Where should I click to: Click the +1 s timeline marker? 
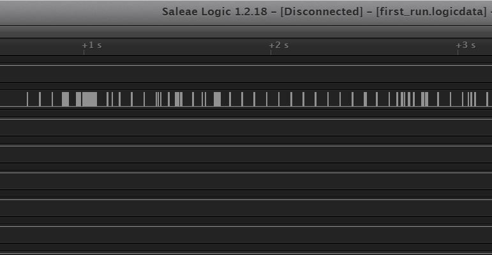pyautogui.click(x=92, y=45)
